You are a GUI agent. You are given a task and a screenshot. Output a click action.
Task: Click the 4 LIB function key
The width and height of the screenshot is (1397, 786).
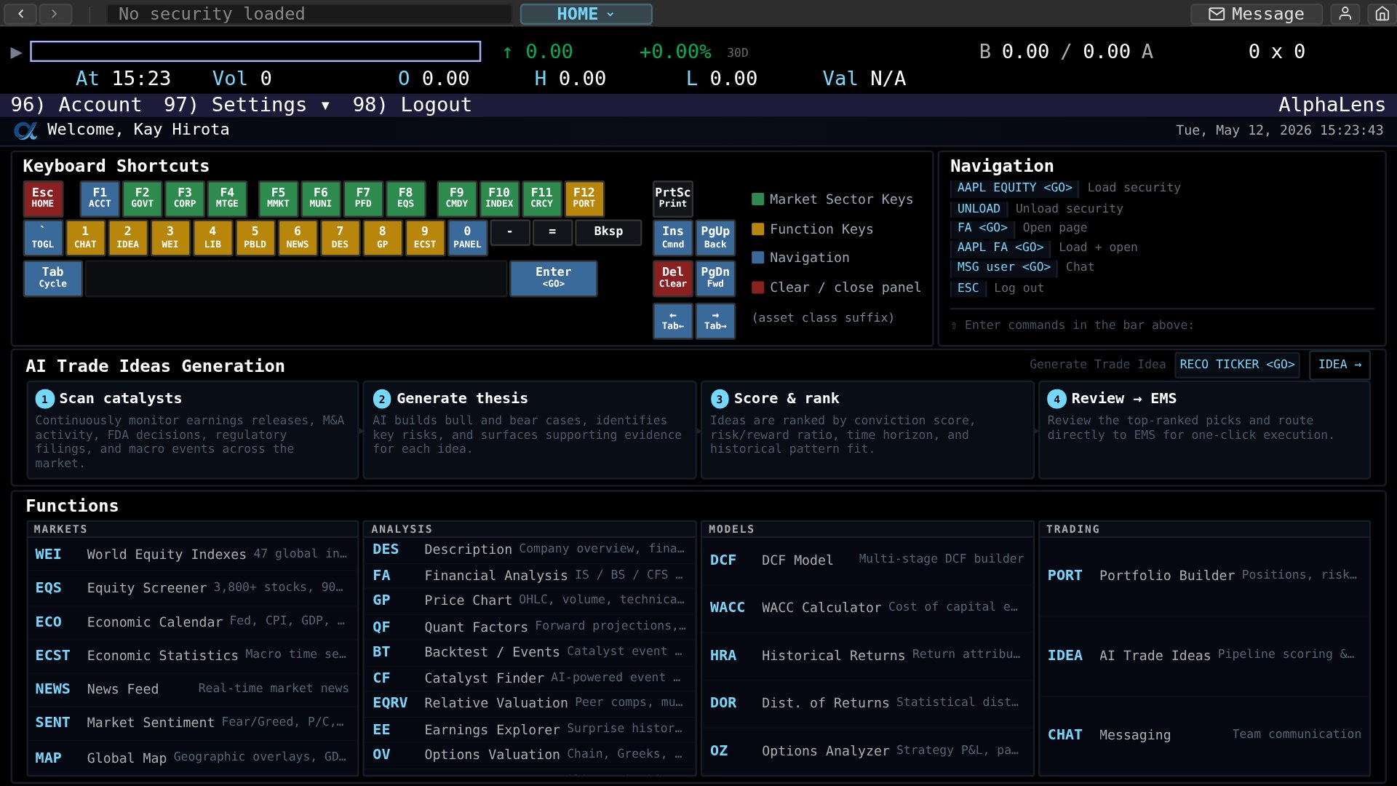click(x=212, y=237)
